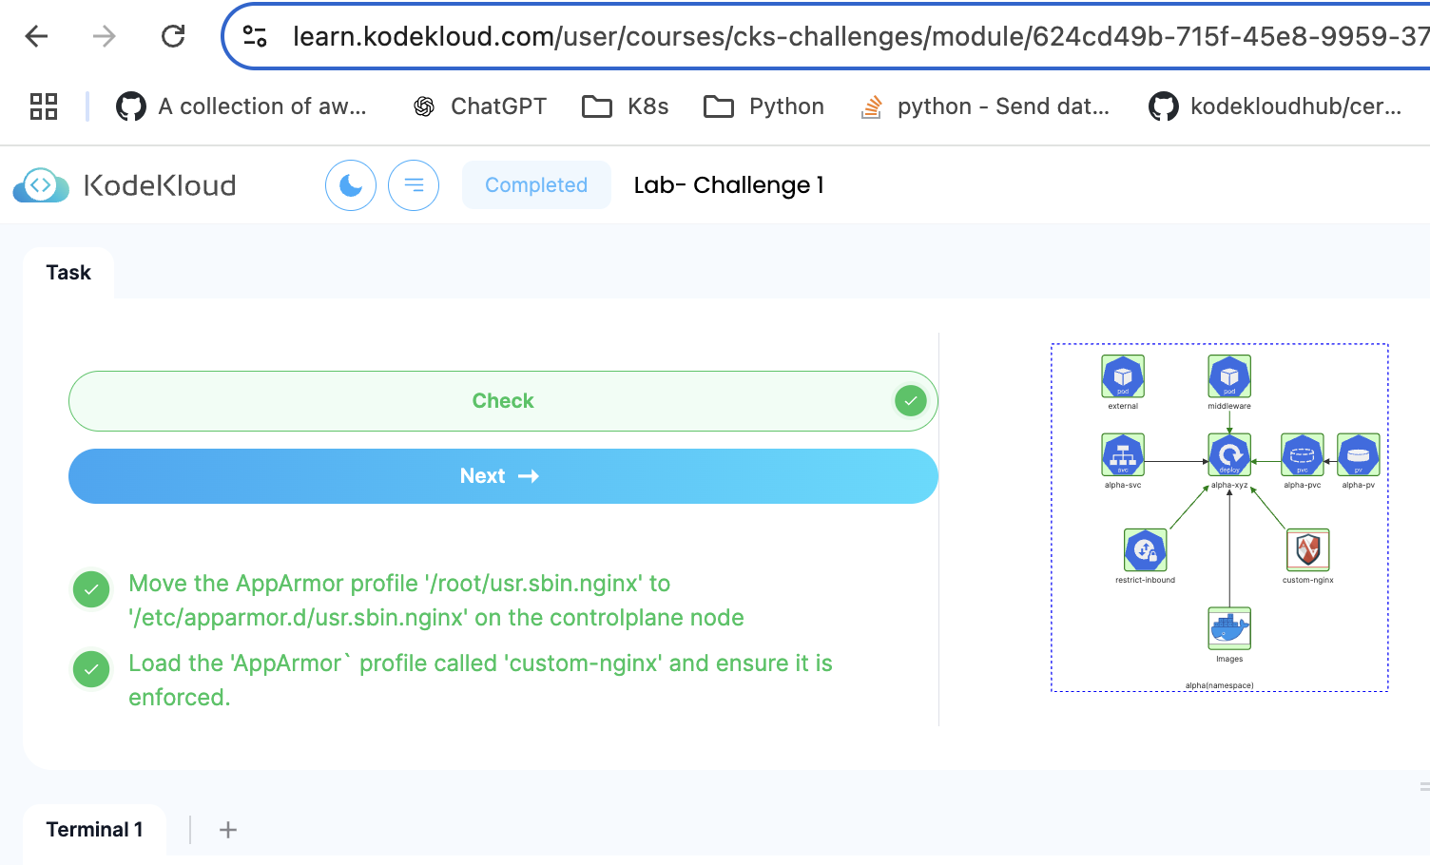Click the checkmark for load custom-nginx task
This screenshot has width=1430, height=865.
click(91, 669)
